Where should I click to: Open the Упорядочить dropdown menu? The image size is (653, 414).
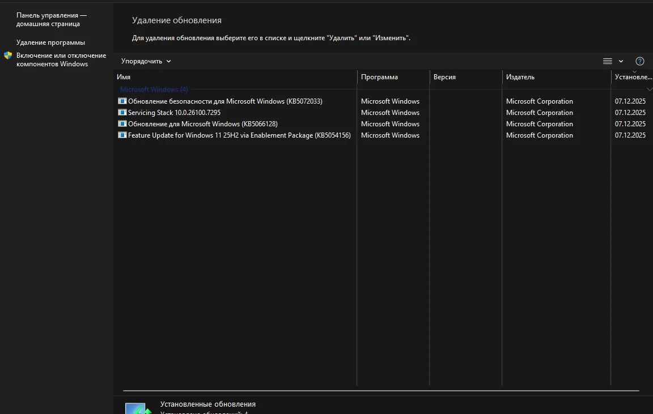pos(146,61)
